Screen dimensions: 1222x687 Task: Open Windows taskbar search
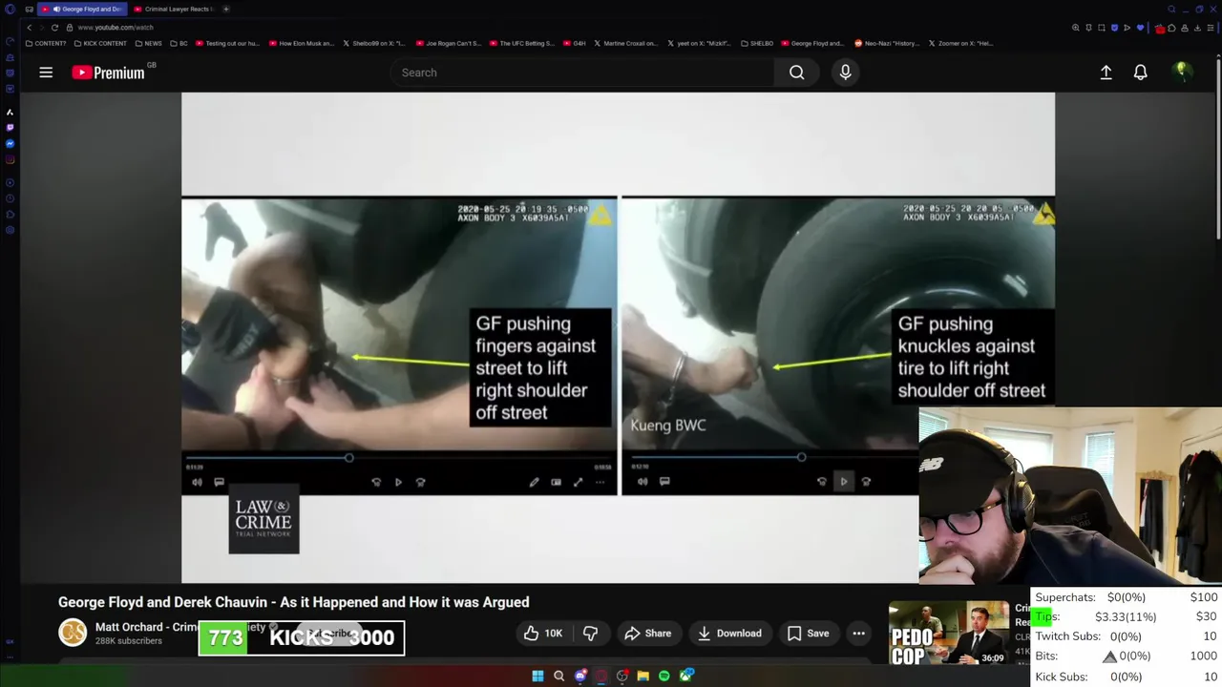[559, 677]
